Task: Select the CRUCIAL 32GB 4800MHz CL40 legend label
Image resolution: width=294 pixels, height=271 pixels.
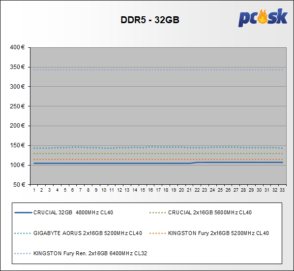Action: click(73, 212)
